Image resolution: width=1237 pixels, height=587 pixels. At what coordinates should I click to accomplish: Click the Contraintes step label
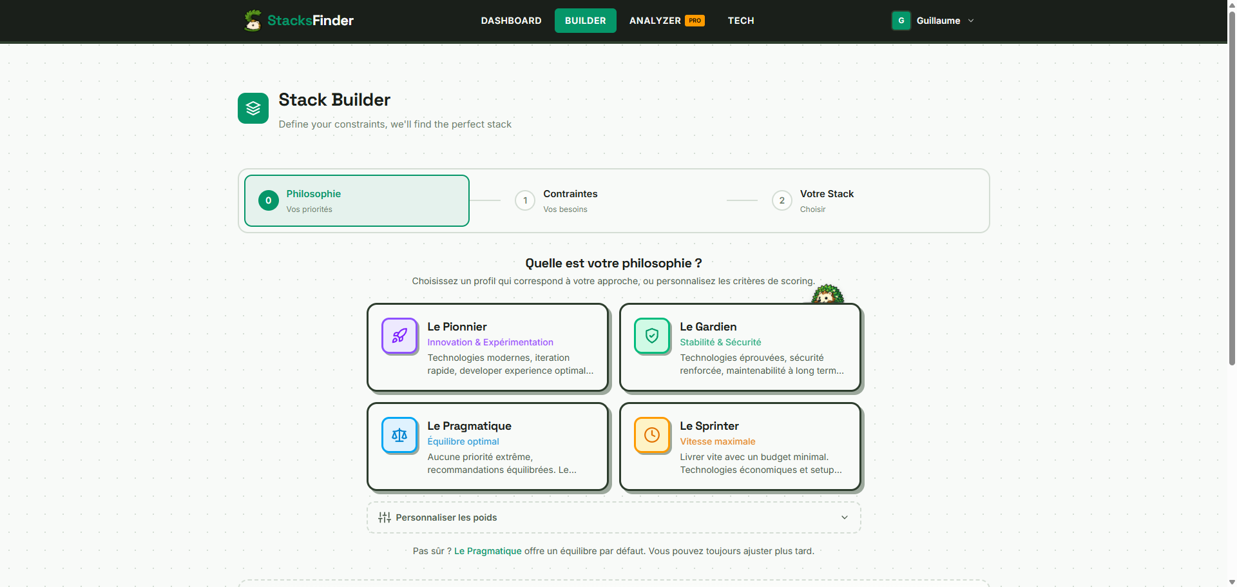pos(570,194)
